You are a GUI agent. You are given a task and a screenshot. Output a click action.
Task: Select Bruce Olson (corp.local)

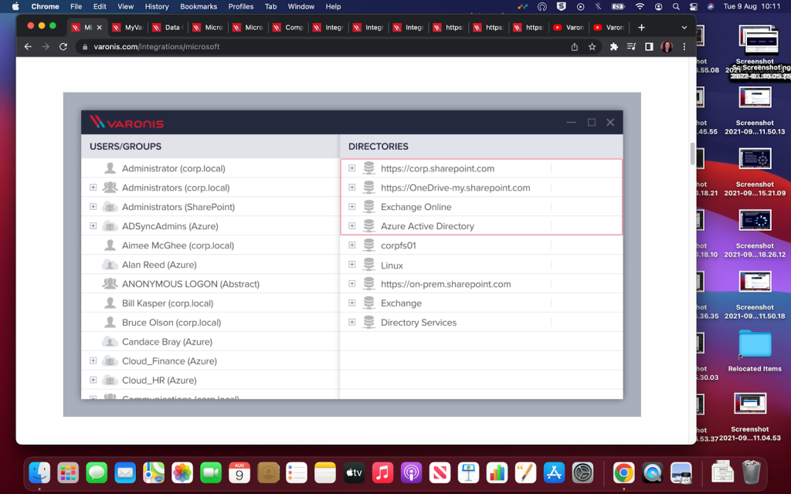(210, 322)
